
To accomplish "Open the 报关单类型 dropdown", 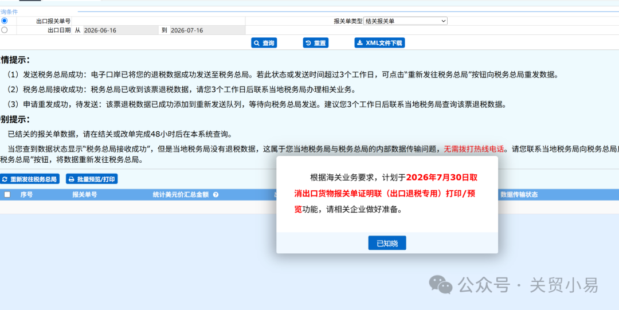I will (405, 21).
